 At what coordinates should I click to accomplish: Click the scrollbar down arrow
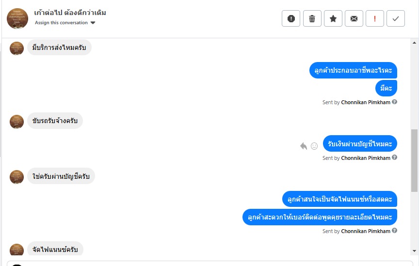pos(414,251)
